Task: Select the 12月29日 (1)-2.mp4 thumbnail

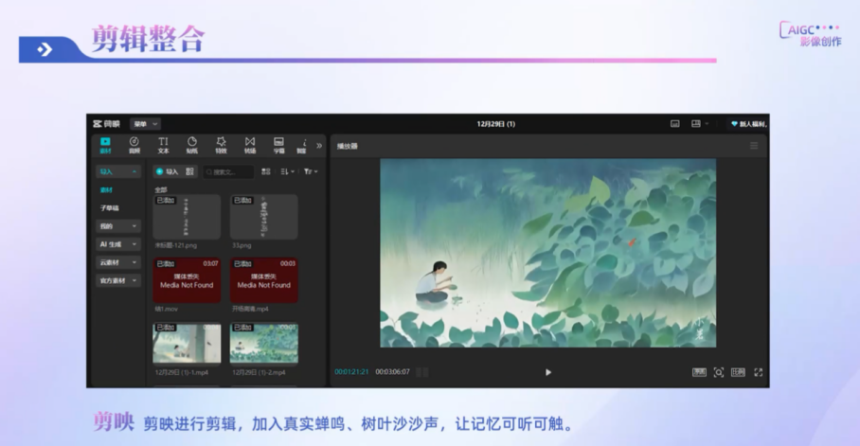Action: click(264, 344)
